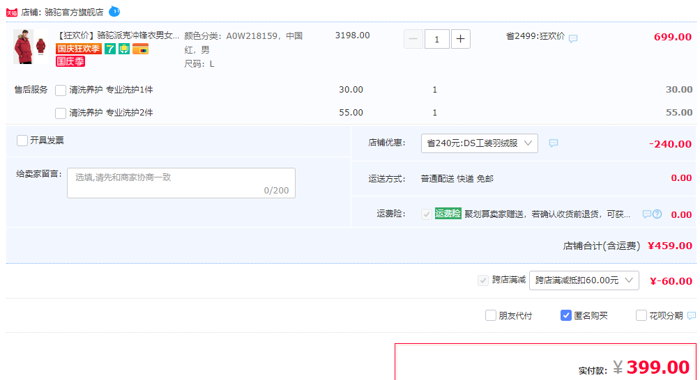The width and height of the screenshot is (700, 380).
Task: Click the pink 国庆季 tag
Action: point(70,61)
